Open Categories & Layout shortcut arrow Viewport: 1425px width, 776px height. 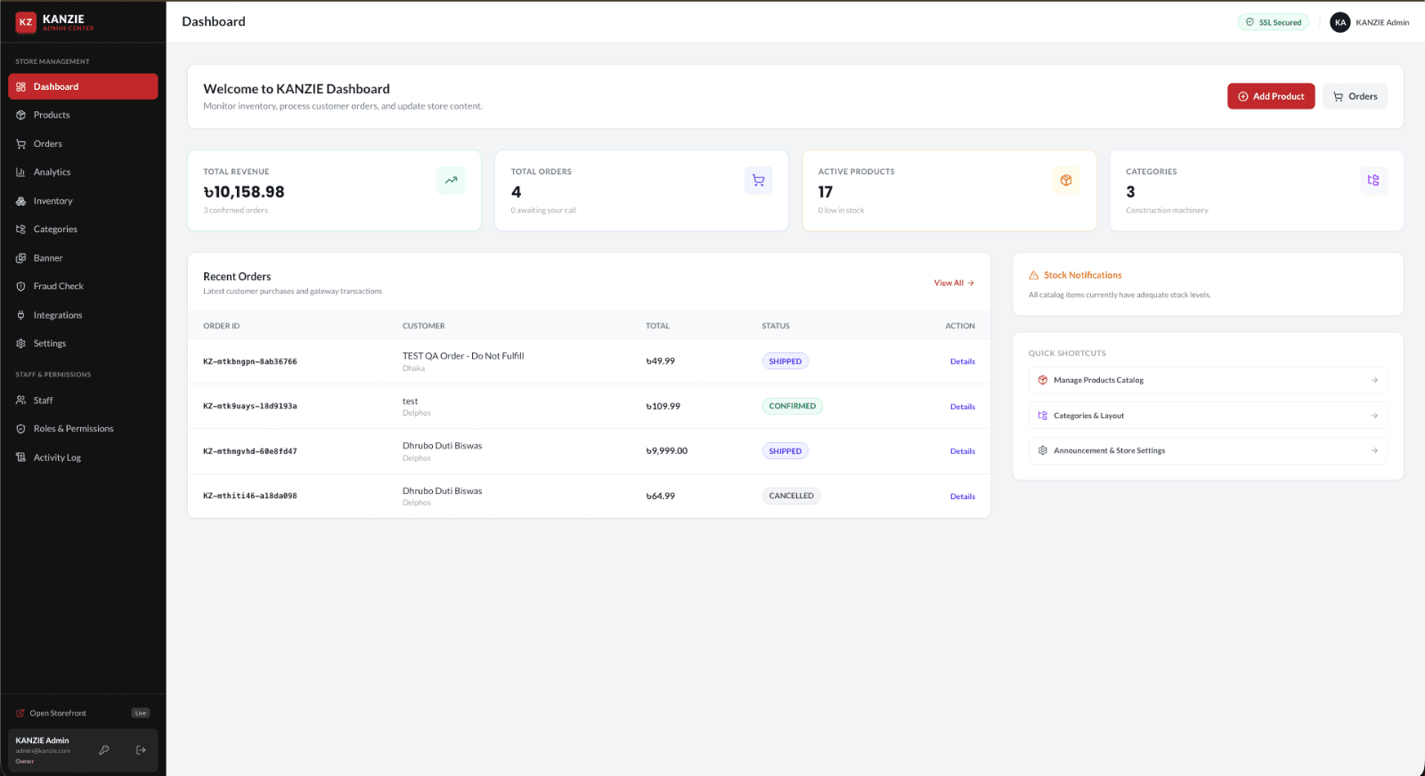click(x=1374, y=416)
